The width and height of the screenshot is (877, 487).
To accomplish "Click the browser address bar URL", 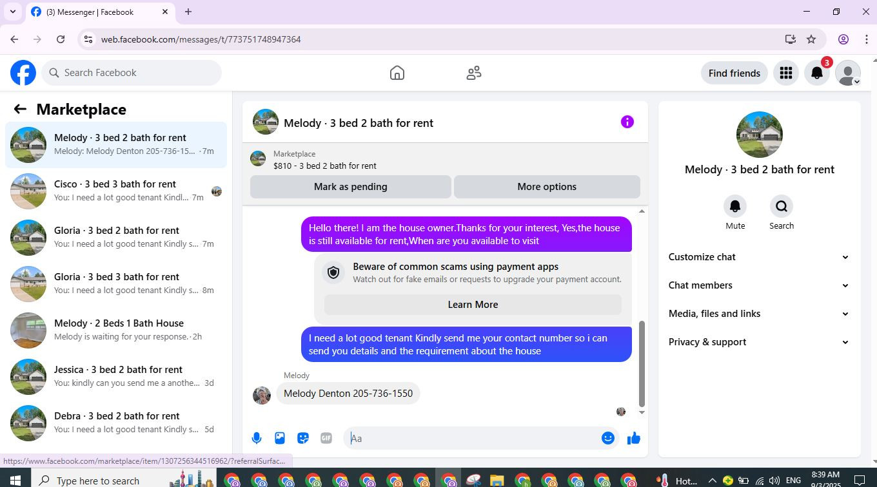I will [201, 39].
